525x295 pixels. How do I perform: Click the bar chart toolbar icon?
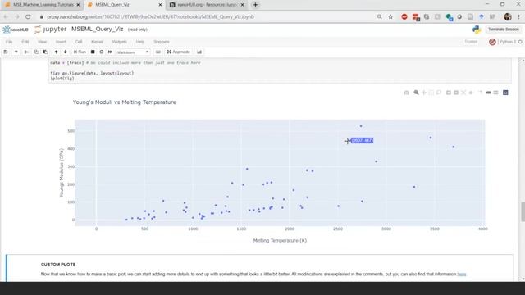(199, 52)
